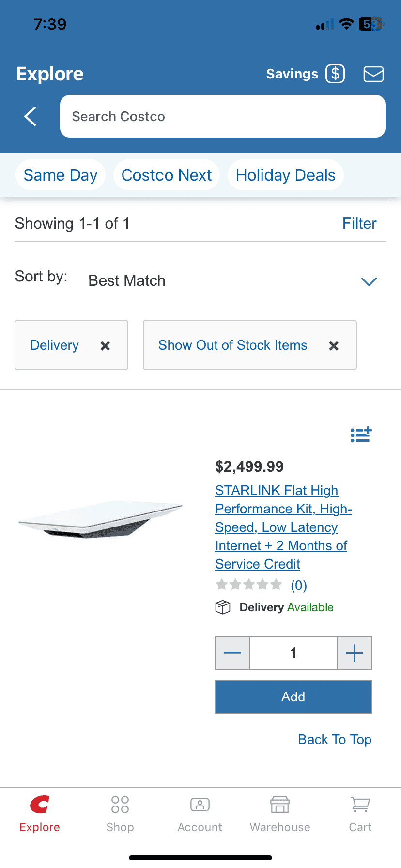
Task: Select the Same Day chip
Action: [x=61, y=175]
